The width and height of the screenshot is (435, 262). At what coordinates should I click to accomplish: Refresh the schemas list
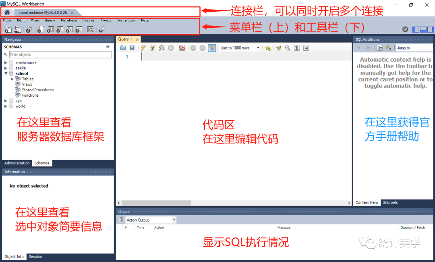pyautogui.click(x=108, y=47)
